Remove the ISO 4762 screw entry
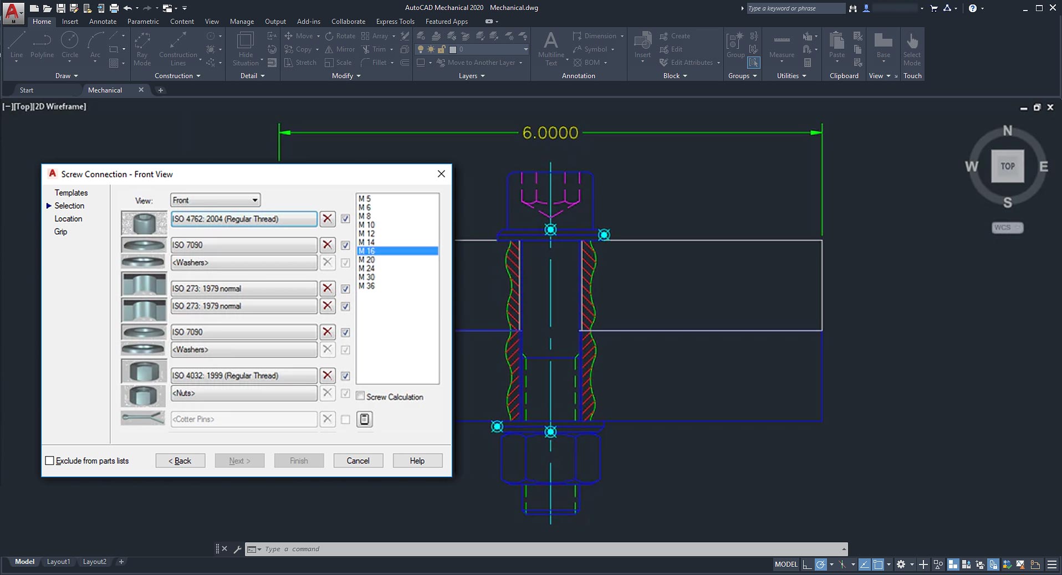The height and width of the screenshot is (575, 1062). pyautogui.click(x=328, y=219)
